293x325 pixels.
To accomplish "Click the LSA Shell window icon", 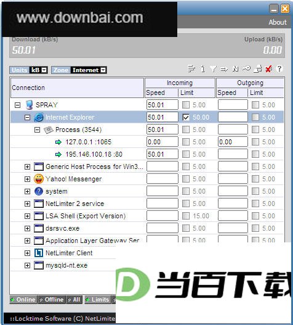I will point(39,216).
